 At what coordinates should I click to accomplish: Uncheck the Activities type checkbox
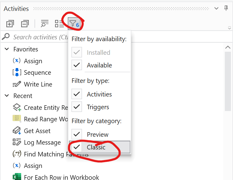(77, 94)
